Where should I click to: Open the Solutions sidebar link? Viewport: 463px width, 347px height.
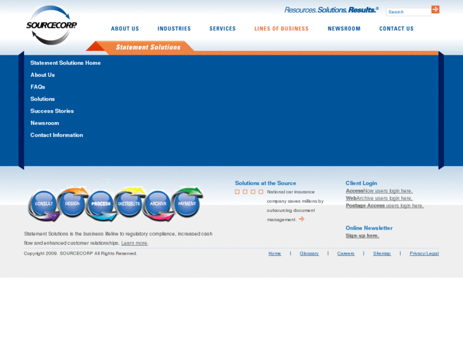pos(43,99)
